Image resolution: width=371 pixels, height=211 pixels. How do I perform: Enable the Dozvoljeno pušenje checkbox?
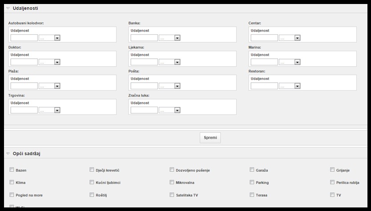172,170
